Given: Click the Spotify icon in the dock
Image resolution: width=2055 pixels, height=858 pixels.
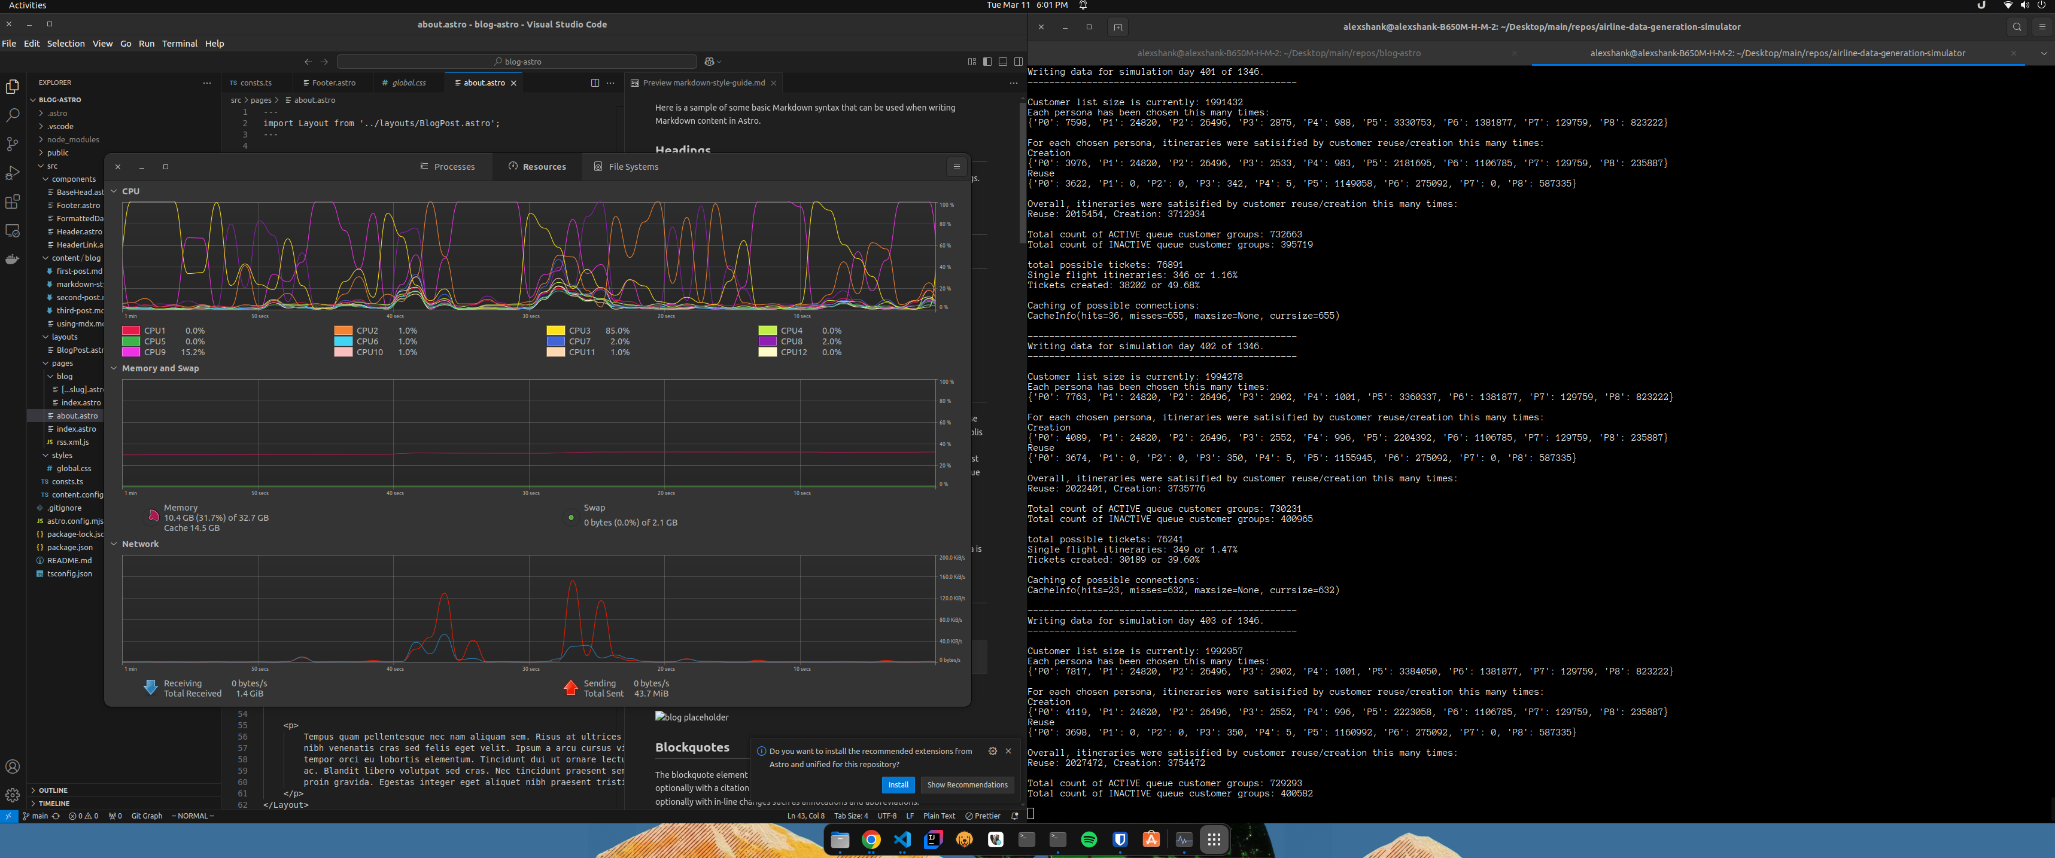Looking at the screenshot, I should click(1089, 839).
